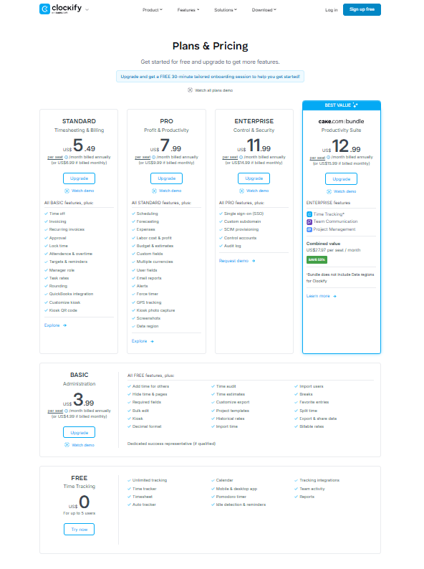
Task: Click the Log in link
Action: pos(331,10)
